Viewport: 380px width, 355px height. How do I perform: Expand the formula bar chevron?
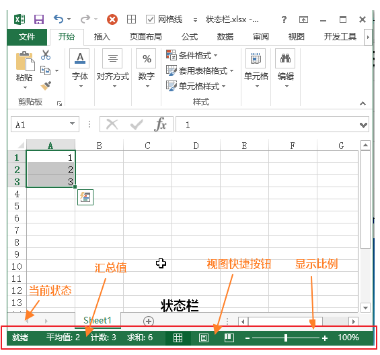tap(363, 125)
